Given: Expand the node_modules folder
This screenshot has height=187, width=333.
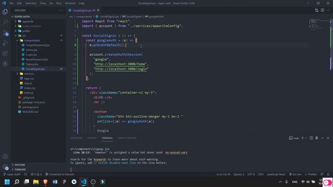Looking at the screenshot, I should (x=38, y=26).
